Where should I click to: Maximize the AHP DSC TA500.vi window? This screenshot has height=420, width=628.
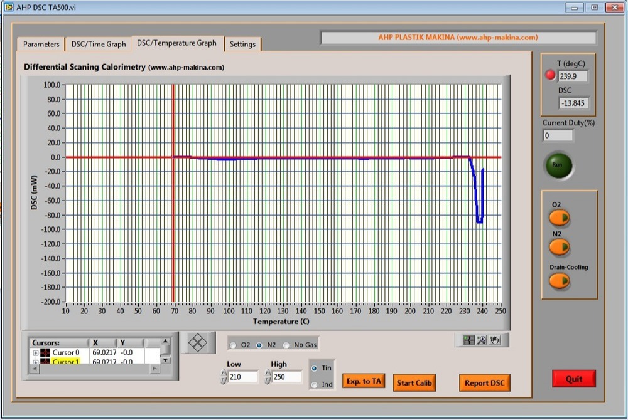click(594, 8)
